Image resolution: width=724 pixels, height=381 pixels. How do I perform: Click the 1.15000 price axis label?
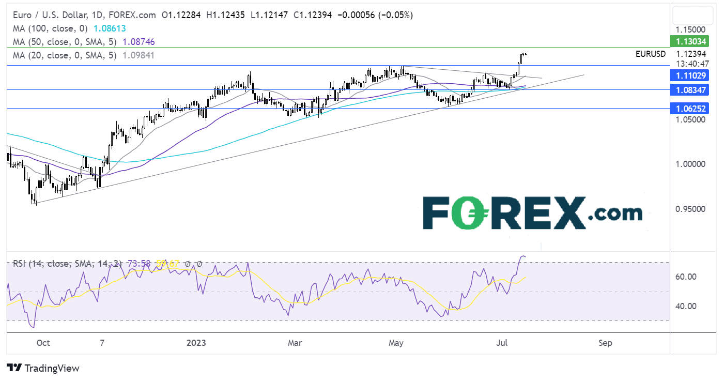tap(691, 29)
